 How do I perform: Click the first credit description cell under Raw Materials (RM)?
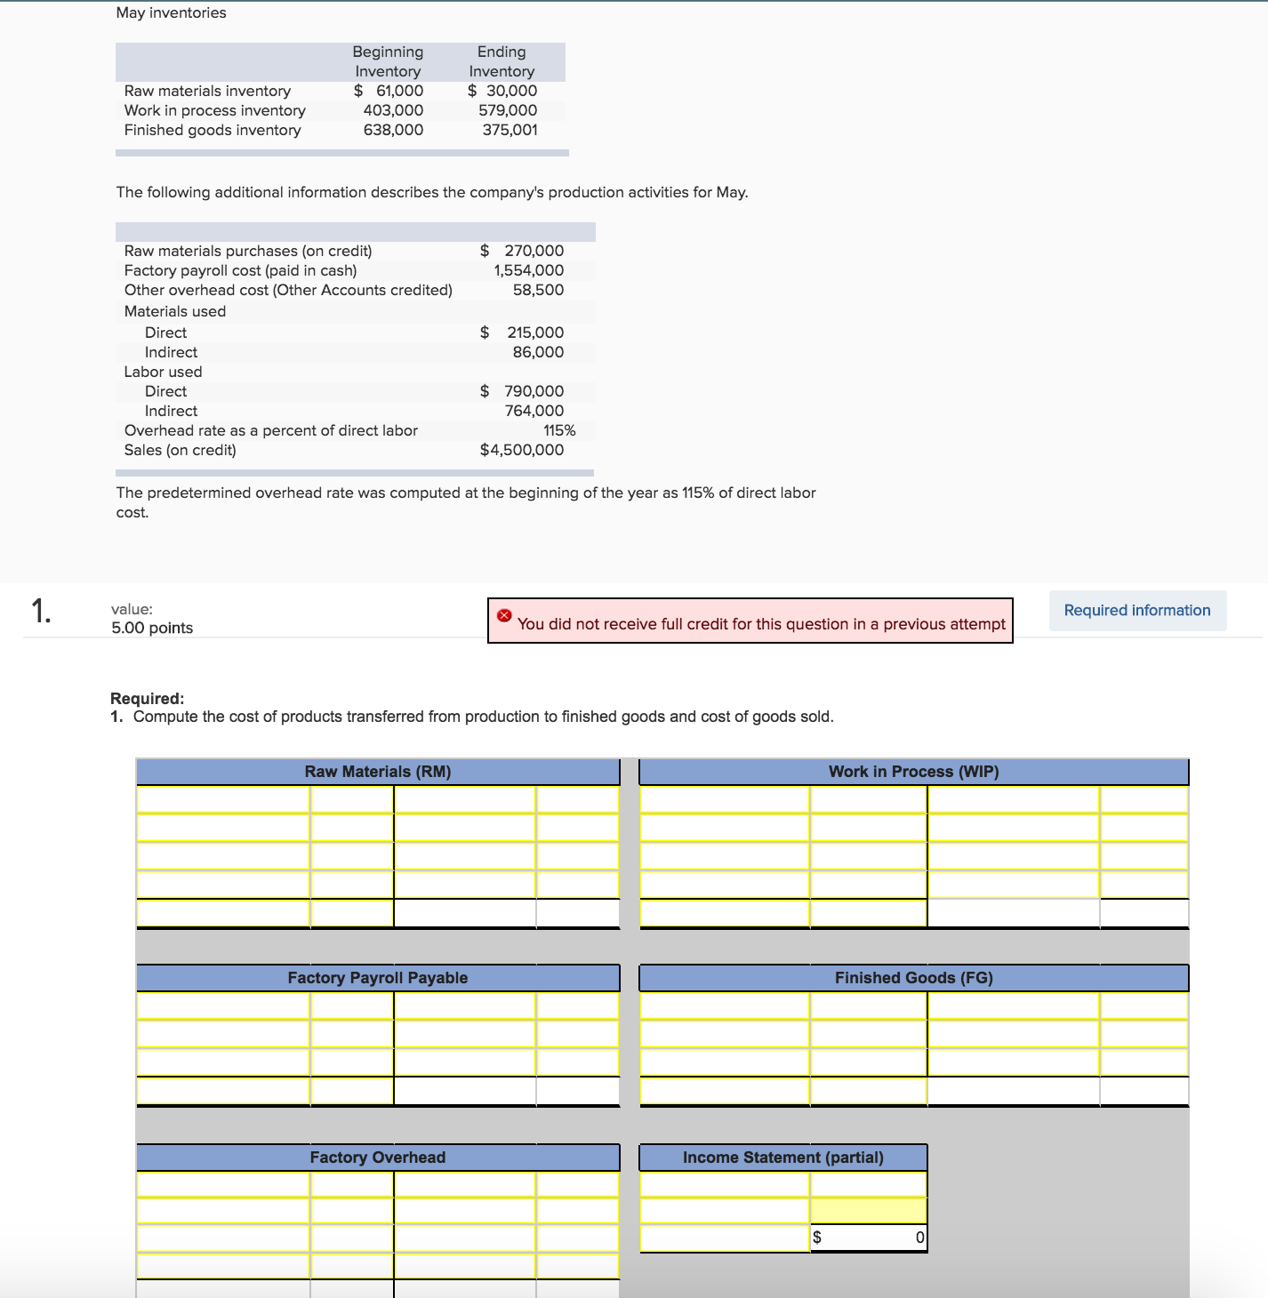465,799
